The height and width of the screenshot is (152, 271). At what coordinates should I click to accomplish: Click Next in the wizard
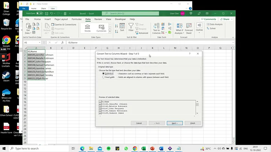175,123
